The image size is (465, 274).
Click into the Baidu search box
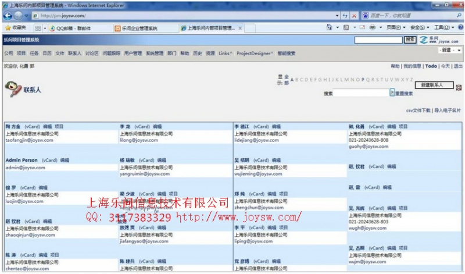412,16
